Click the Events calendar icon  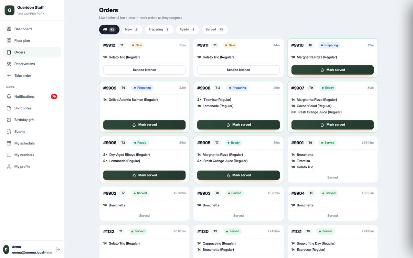[9, 132]
